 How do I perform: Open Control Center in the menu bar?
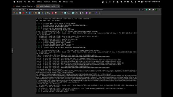coord(142,2)
